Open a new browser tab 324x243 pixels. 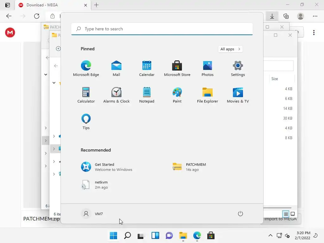(96, 5)
